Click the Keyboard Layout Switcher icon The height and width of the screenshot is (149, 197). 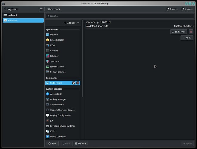47,126
